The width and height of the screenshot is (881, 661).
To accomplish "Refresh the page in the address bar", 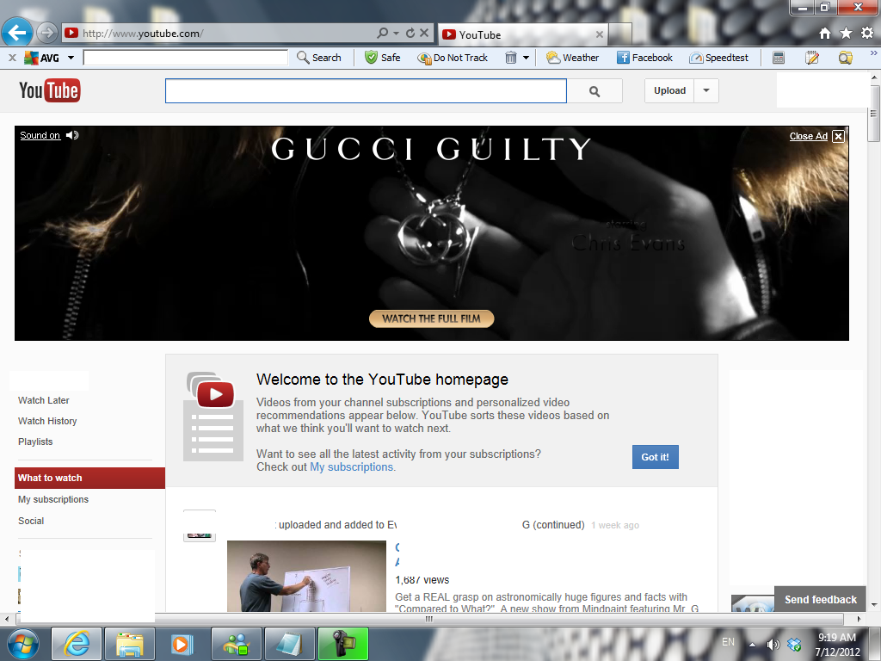I will (410, 34).
